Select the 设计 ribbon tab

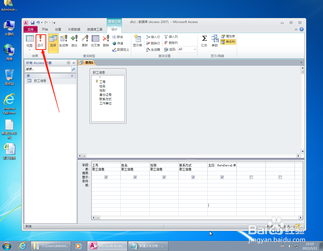(x=114, y=30)
